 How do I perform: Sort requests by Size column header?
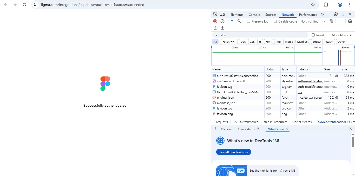click(x=331, y=69)
